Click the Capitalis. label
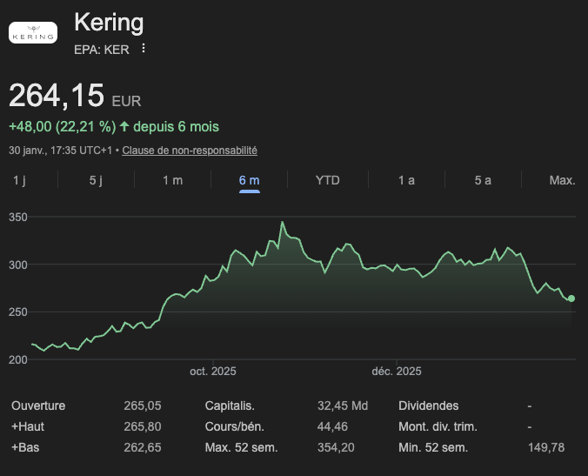Screen dimensions: 588x476 230,406
